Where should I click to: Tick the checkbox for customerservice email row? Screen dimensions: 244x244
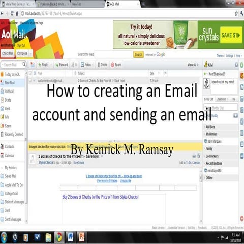(30, 81)
